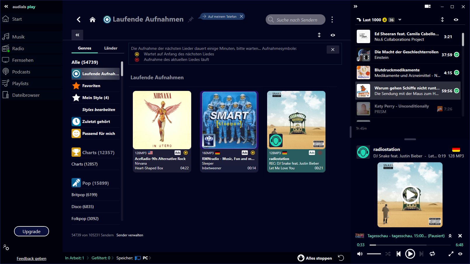Screen dimensions: 470x264
Task: Click the home icon in toolbar
Action: [93, 20]
